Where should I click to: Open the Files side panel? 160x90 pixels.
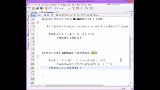click(28, 25)
